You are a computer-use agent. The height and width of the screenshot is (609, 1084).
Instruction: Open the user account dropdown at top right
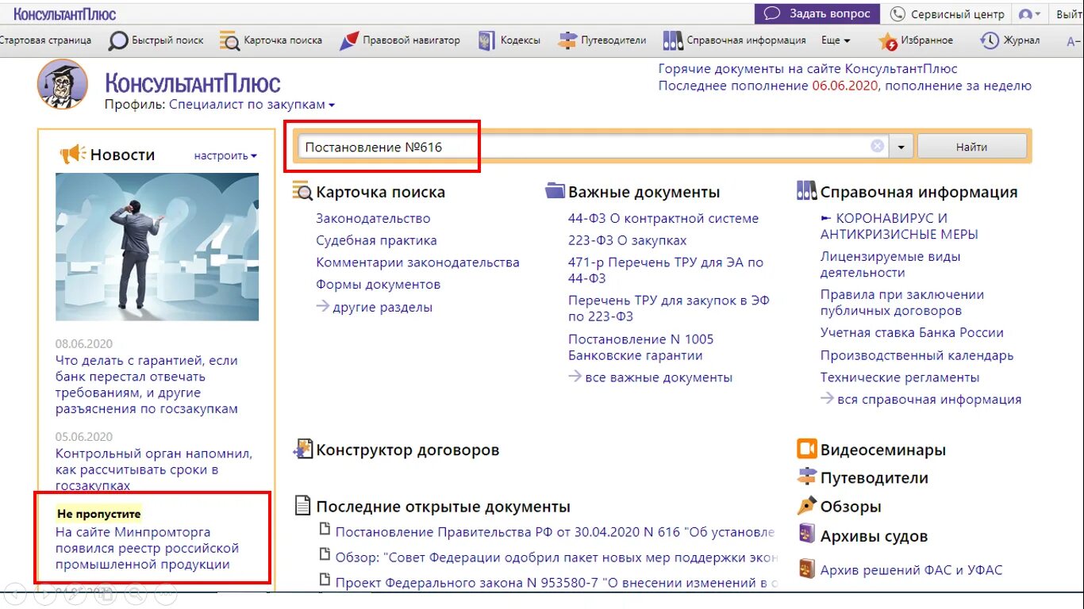(x=1030, y=13)
